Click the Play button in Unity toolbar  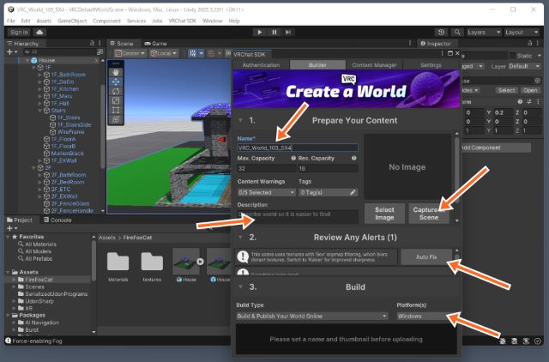(x=260, y=33)
